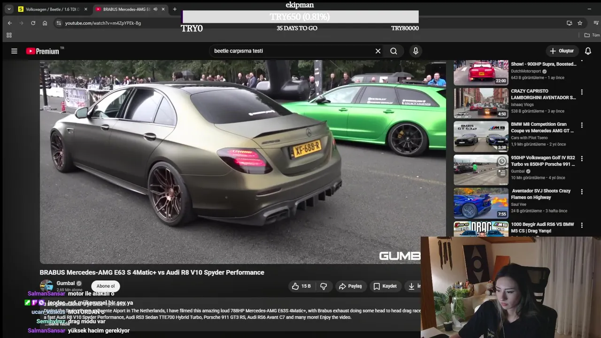Close the Volkswagen / Beetle tab
Screen dimensions: 601x338
click(x=85, y=9)
